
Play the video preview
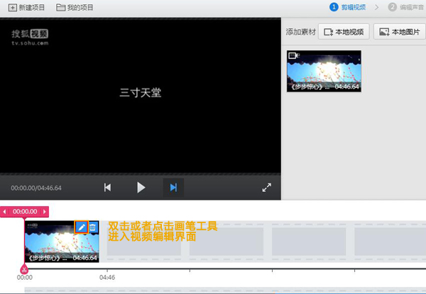click(x=141, y=188)
